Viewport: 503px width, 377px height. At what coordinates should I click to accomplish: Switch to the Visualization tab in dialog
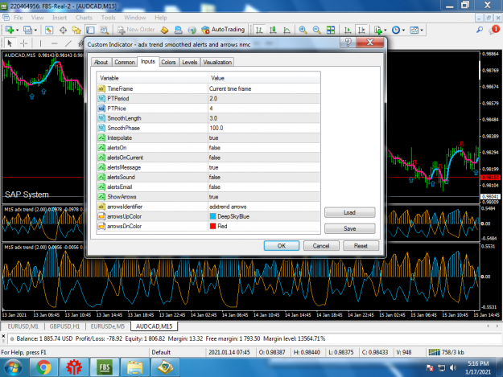pyautogui.click(x=217, y=62)
